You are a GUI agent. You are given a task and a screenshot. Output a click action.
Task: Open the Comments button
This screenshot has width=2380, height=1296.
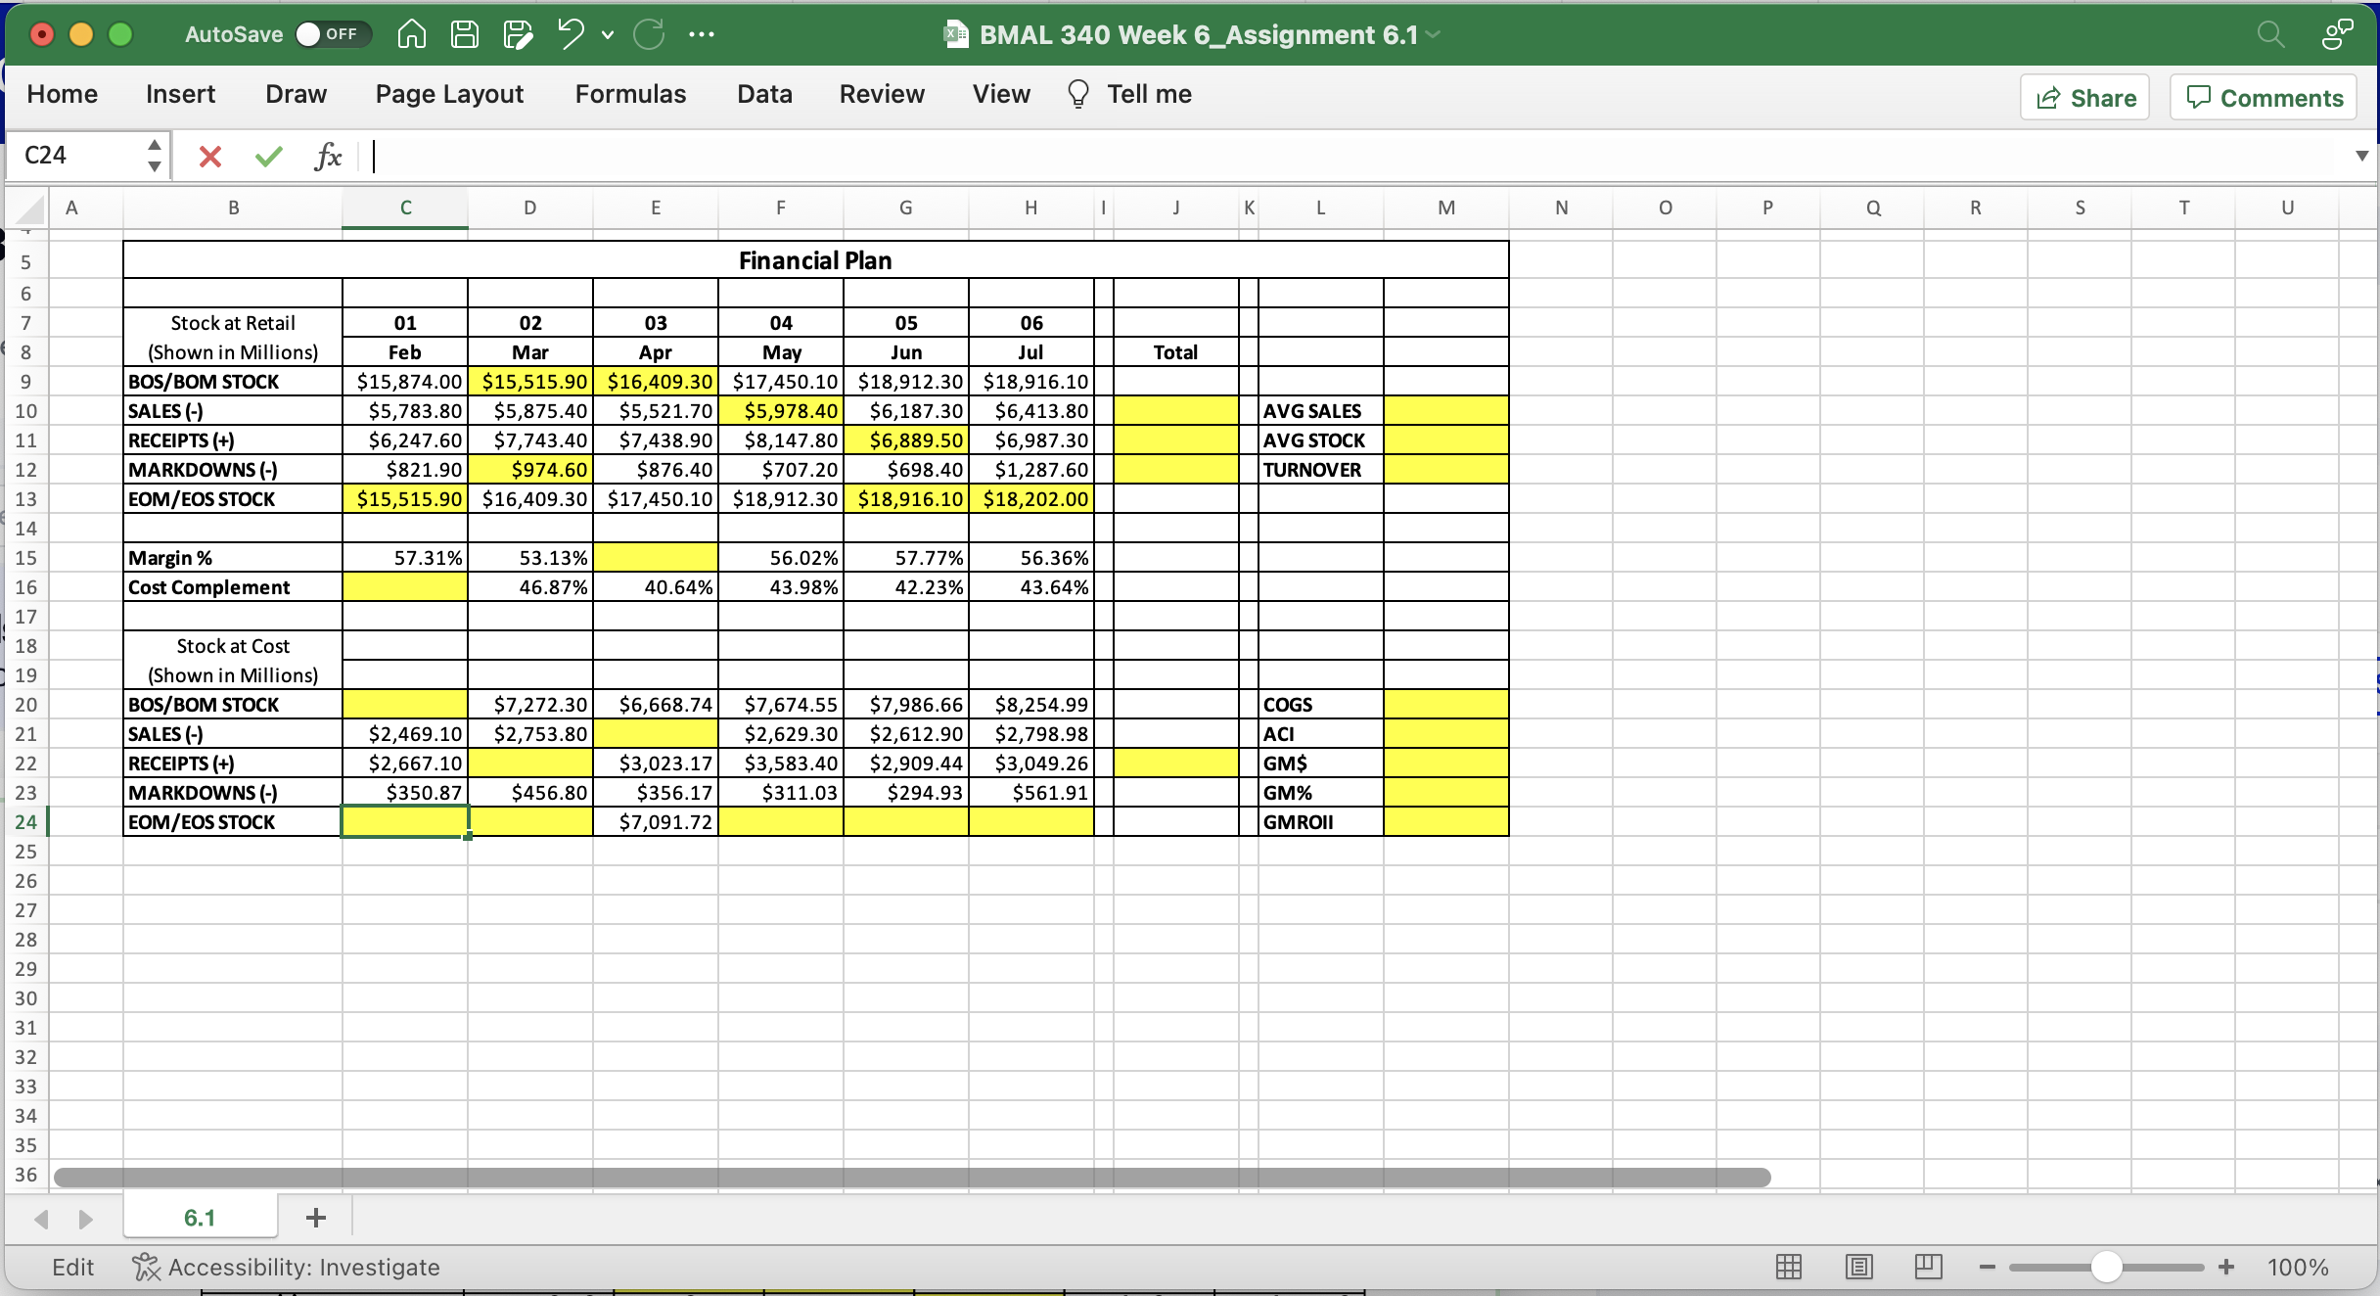[2264, 98]
